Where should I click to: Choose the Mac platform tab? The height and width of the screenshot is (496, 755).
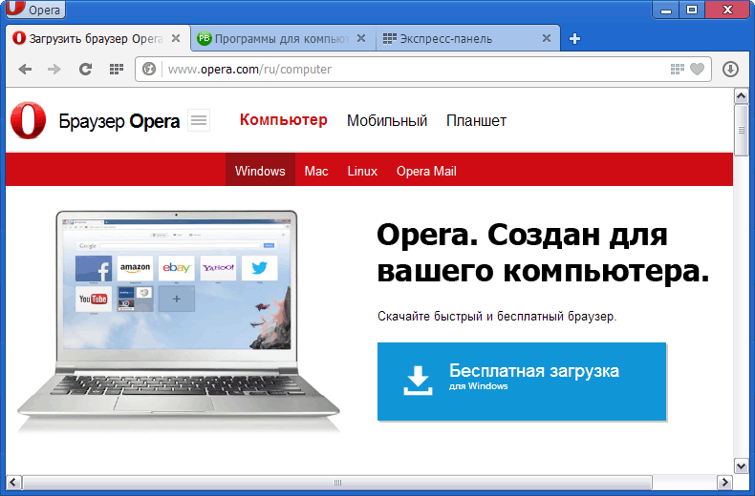pyautogui.click(x=316, y=171)
